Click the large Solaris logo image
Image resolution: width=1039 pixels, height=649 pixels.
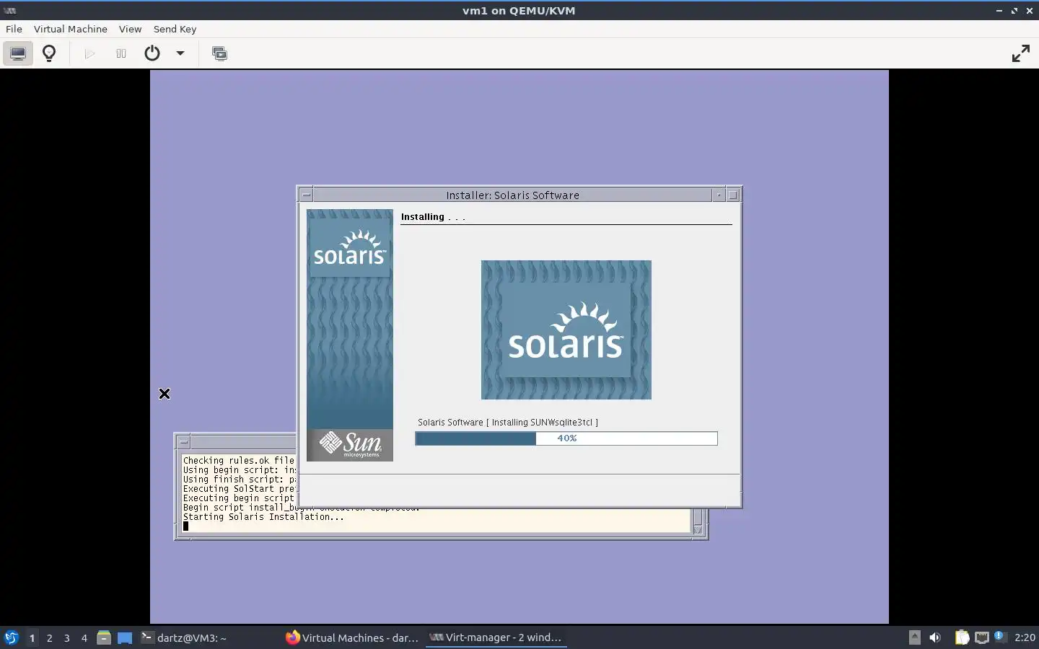pyautogui.click(x=566, y=330)
